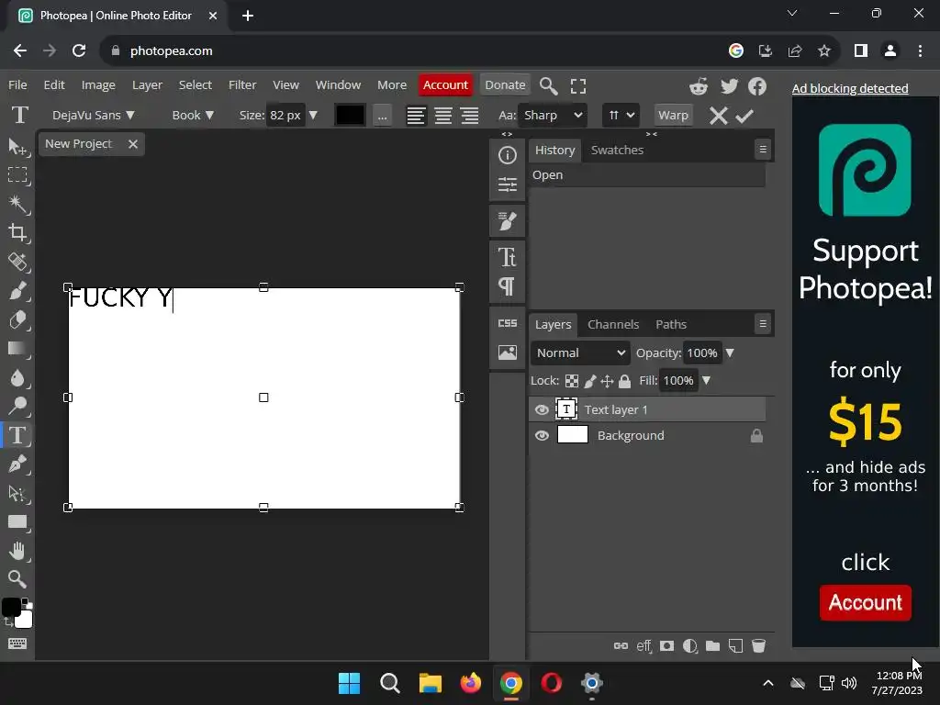Toggle lock image pixels brush
The height and width of the screenshot is (705, 940).
[590, 381]
